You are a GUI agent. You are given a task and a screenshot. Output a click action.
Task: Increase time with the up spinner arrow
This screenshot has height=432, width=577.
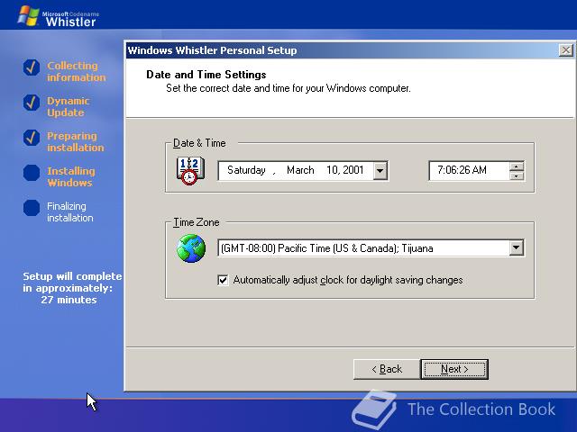517,166
